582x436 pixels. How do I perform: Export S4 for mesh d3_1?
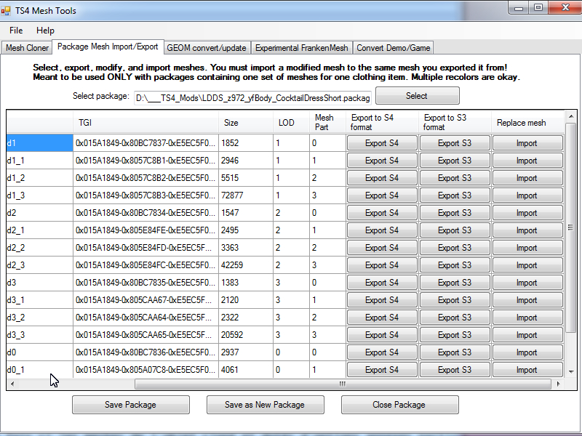pos(382,300)
